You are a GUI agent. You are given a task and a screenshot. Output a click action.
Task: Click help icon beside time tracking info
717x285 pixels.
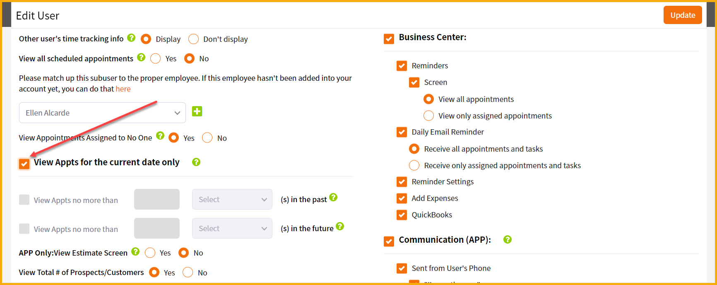pyautogui.click(x=131, y=38)
